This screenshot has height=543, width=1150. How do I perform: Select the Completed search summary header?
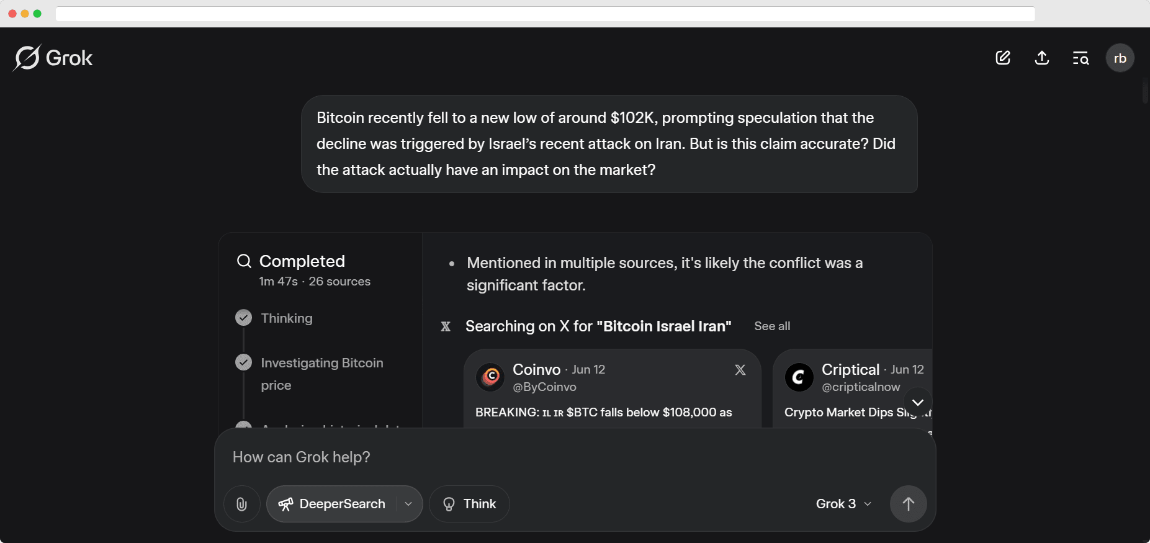pyautogui.click(x=302, y=261)
